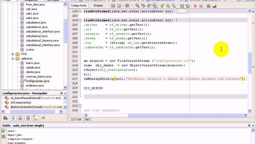Viewport: 256px width, 144px height.
Task: Click Find Selection magnifier icon
Action: [x=137, y=6]
